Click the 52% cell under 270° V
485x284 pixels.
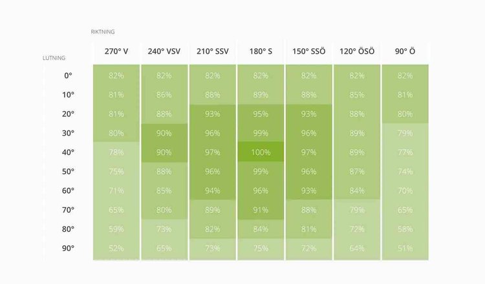[116, 248]
